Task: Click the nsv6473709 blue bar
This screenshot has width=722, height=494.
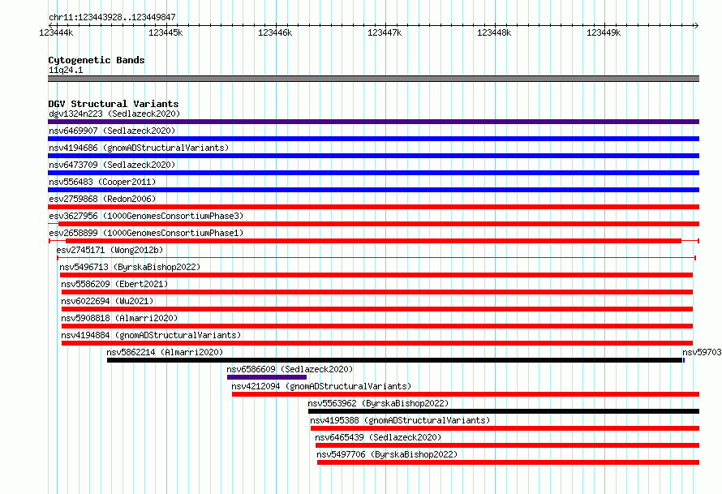Action: 373,173
